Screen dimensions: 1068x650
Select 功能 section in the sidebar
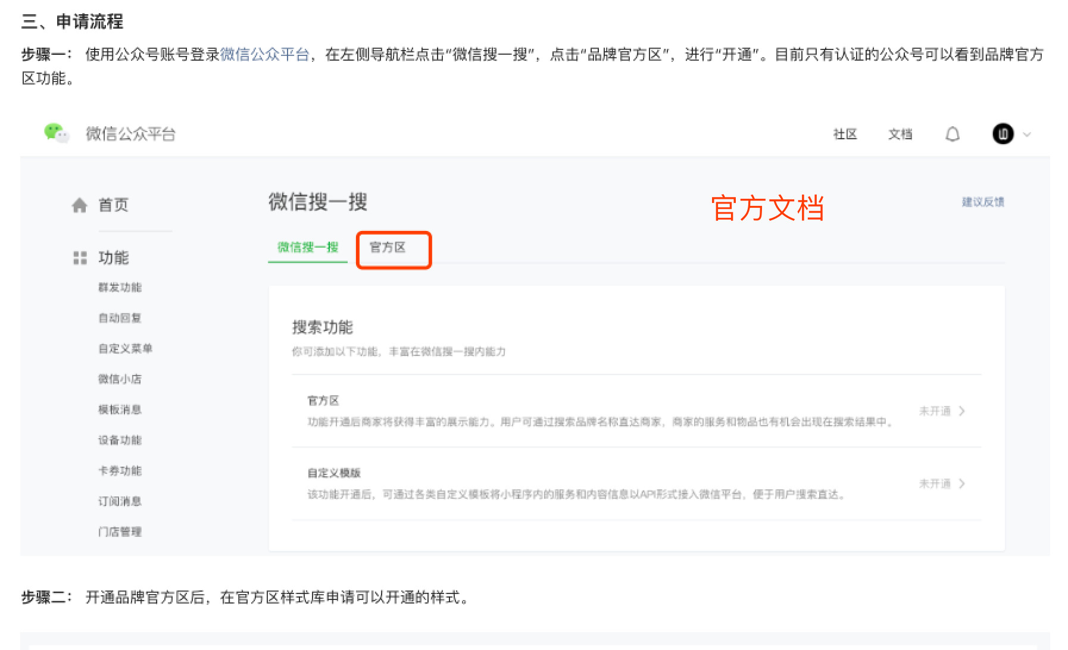(113, 258)
